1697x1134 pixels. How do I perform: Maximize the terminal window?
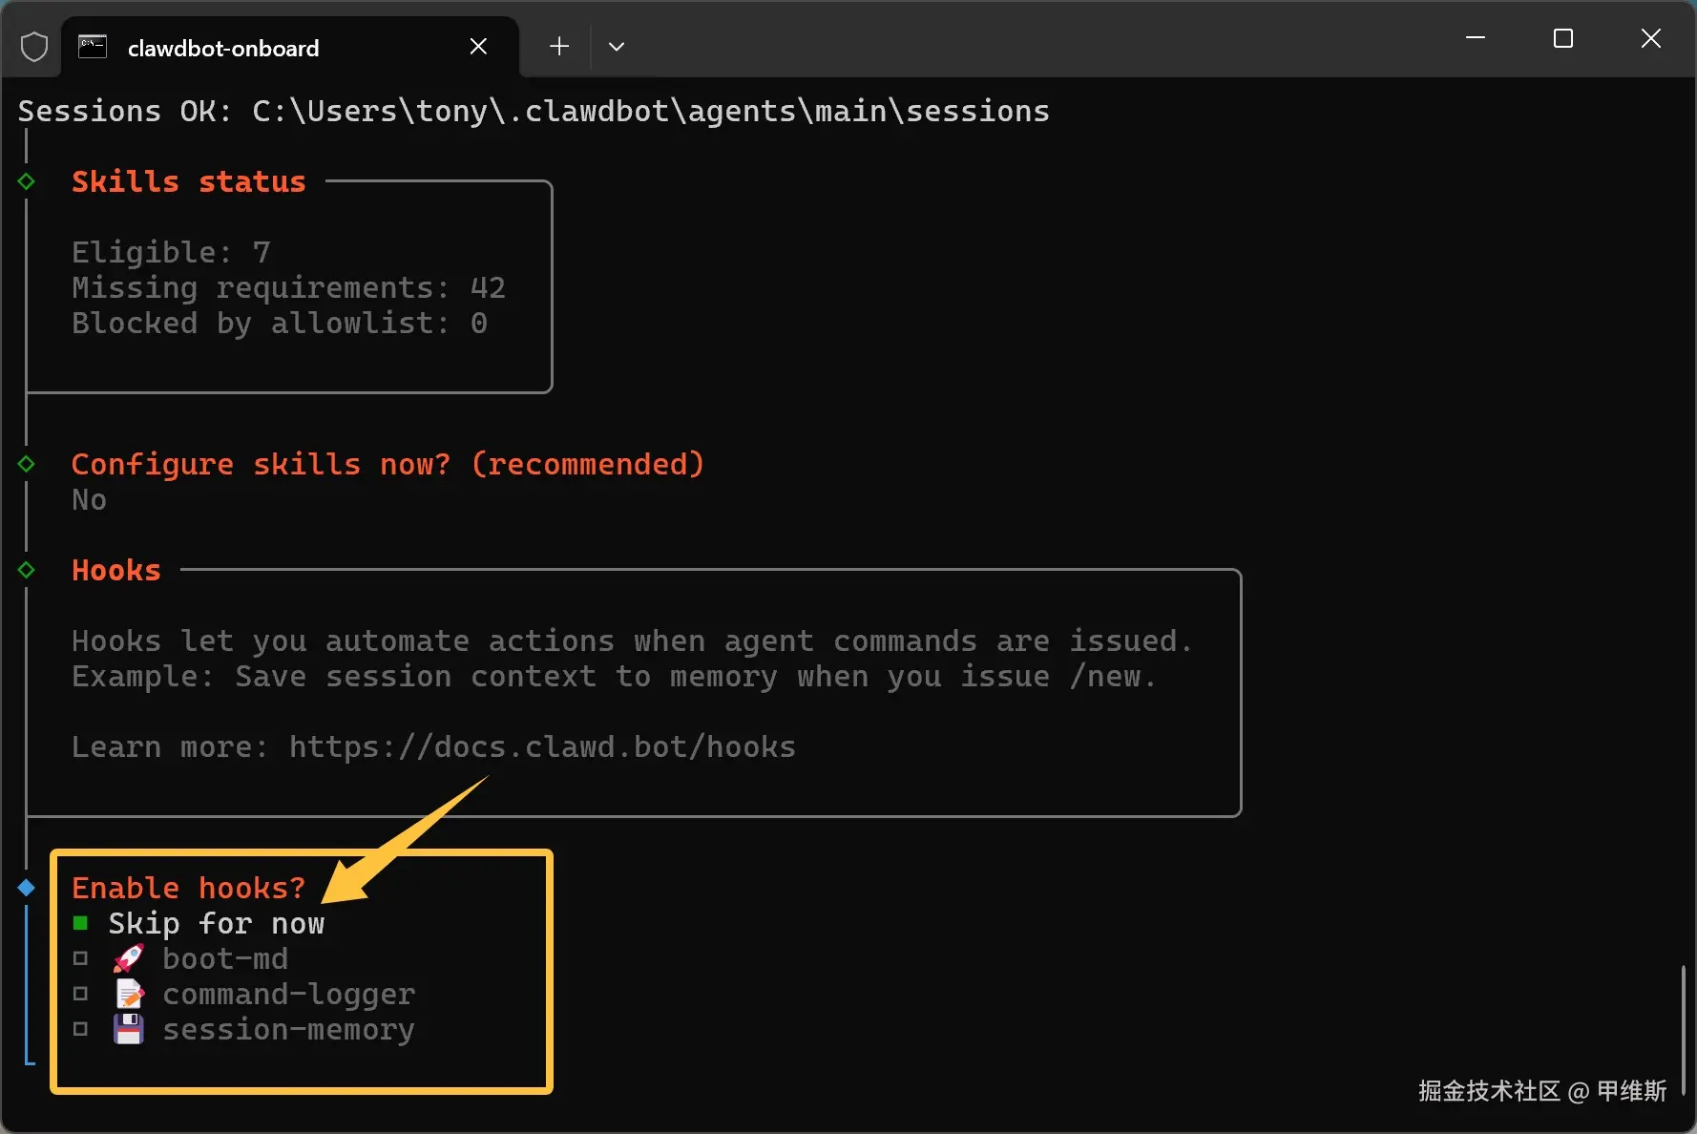coord(1563,38)
